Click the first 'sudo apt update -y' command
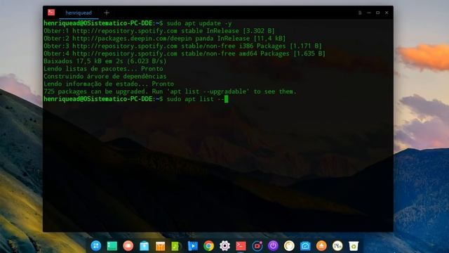 click(x=199, y=23)
